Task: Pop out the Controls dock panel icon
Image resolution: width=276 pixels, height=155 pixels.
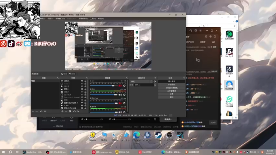Action: [184, 78]
